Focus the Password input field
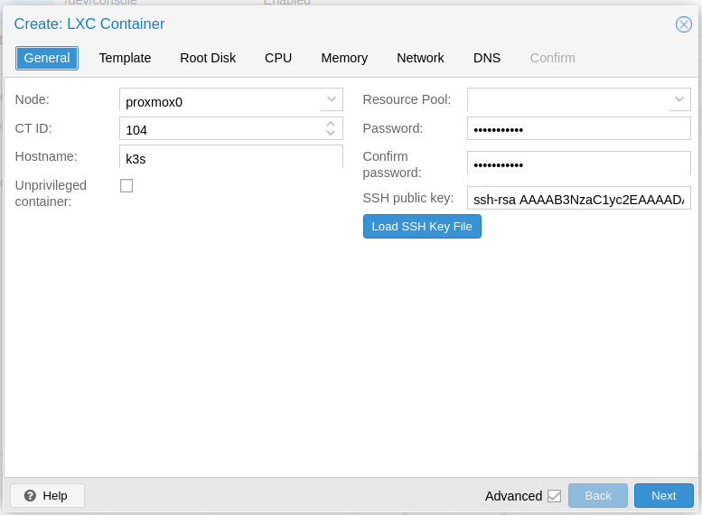Viewport: 702px width, 515px height. click(x=578, y=129)
